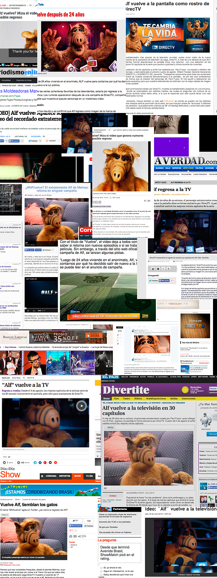
Task: Click the Reserva Ahora button on the Buenos Aires promo
Action: tap(94, 336)
